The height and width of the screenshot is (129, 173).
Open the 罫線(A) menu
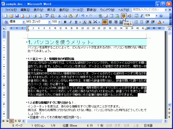91,10
